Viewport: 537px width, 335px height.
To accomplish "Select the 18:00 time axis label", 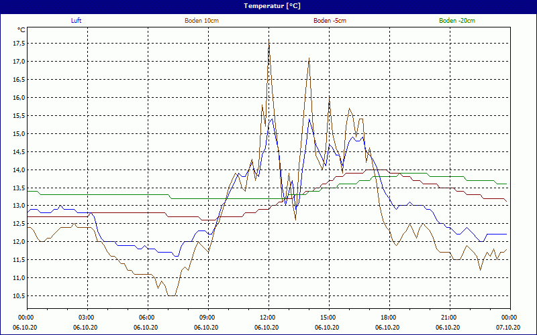I will pos(389,318).
